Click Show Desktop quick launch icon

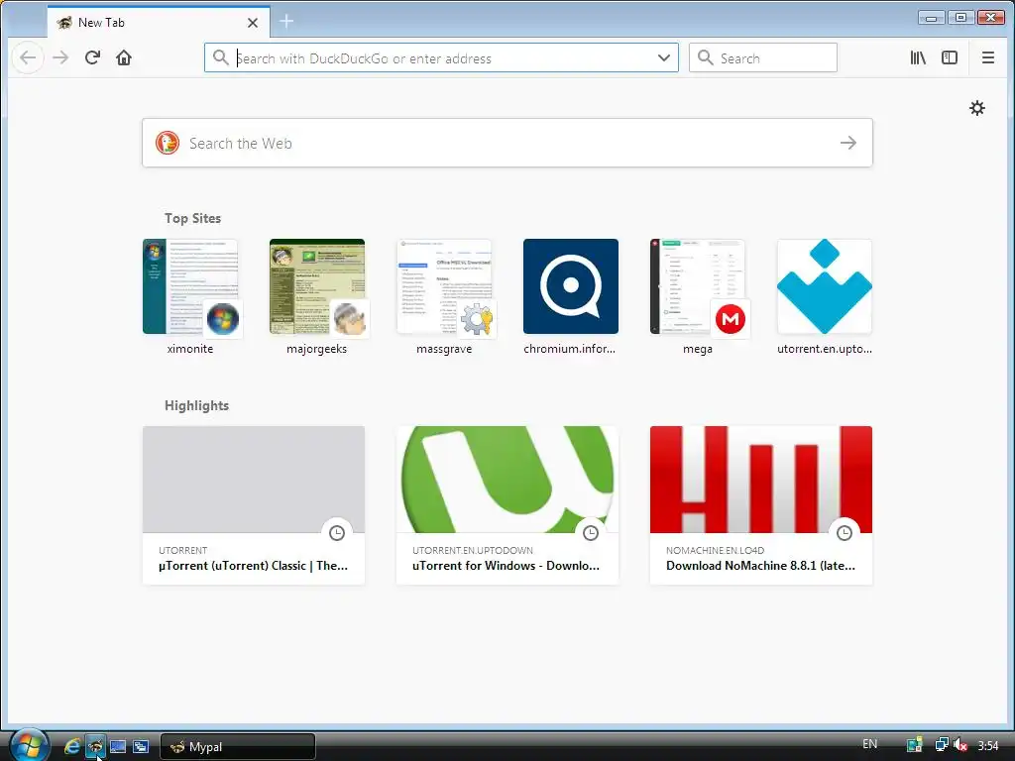[118, 746]
